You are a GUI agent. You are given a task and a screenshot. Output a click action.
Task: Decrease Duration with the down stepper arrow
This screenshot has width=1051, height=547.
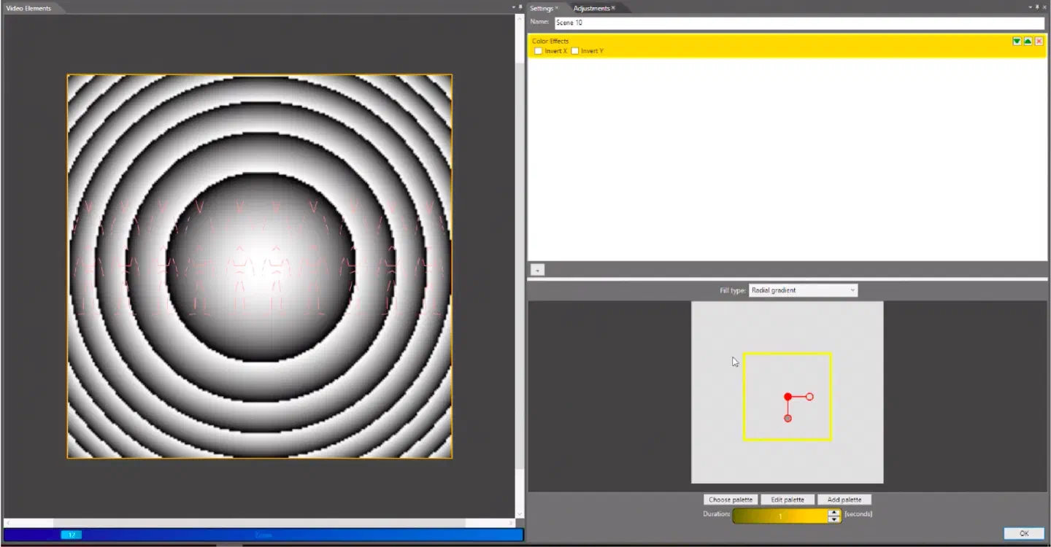point(834,519)
